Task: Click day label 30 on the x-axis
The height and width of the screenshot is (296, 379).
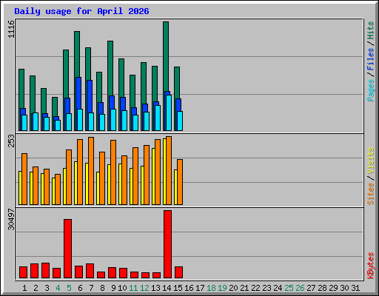Action: 344,288
